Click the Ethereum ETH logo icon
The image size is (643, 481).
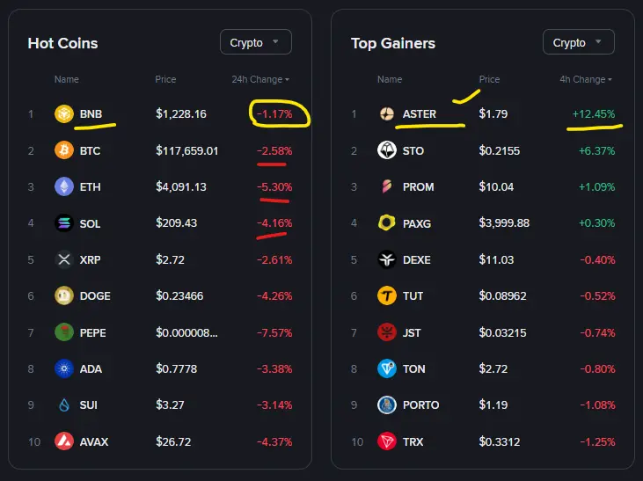(x=63, y=186)
